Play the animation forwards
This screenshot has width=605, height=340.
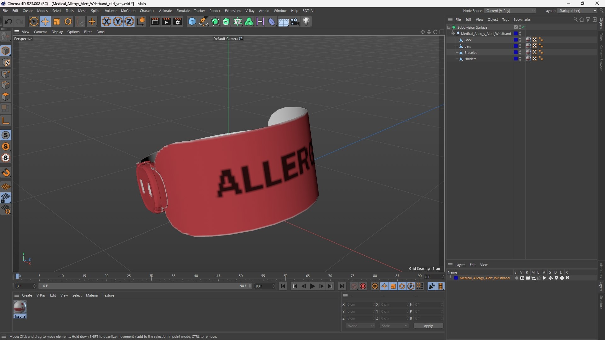tap(312, 286)
